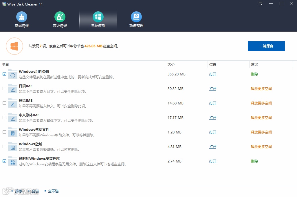Check the Windows帮助文件 checkbox
Viewport: 297px width, 197px height.
point(4,132)
